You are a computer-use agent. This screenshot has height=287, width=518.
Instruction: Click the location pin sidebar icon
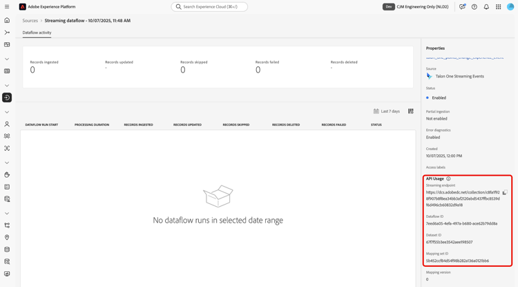[7, 237]
